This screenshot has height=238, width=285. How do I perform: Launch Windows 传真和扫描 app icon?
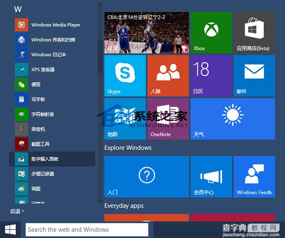pos(21,39)
